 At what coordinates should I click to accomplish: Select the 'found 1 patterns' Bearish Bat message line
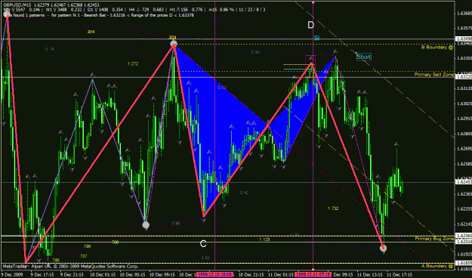99,15
